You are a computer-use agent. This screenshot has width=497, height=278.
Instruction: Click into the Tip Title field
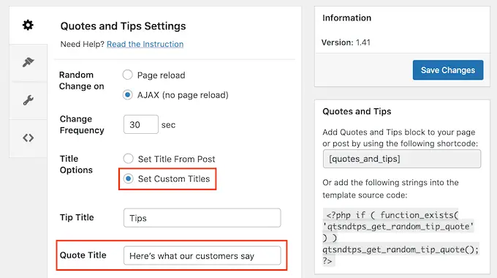pyautogui.click(x=202, y=218)
